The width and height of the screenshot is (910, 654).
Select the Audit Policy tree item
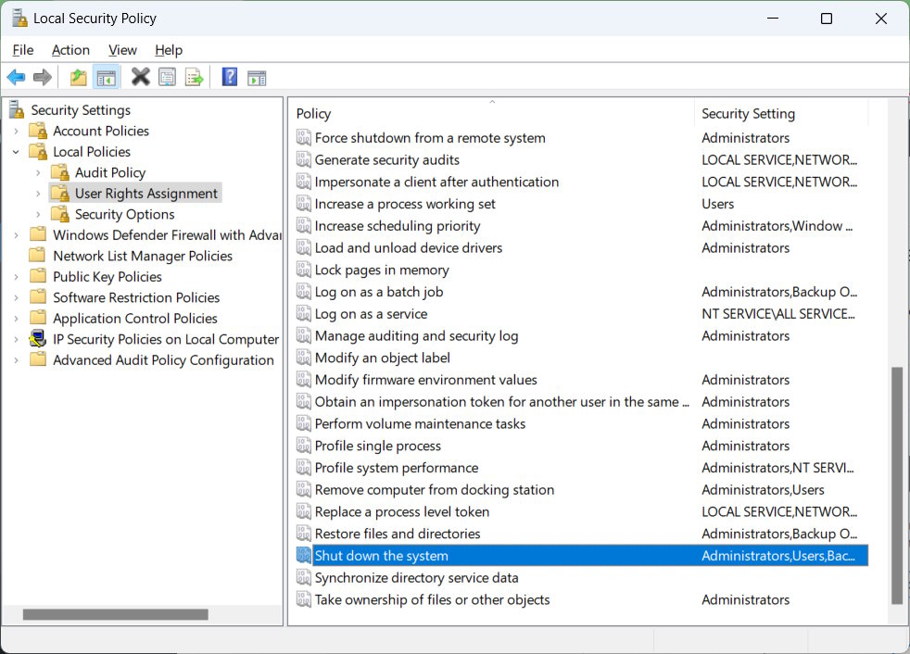(x=108, y=172)
